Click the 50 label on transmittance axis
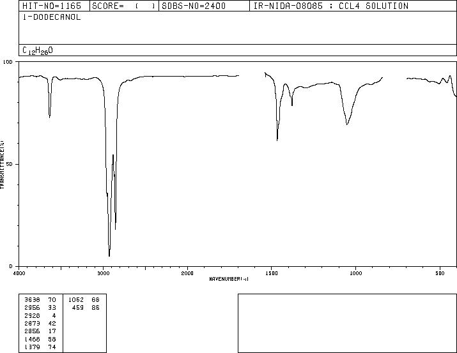457x353 pixels. tap(10, 164)
